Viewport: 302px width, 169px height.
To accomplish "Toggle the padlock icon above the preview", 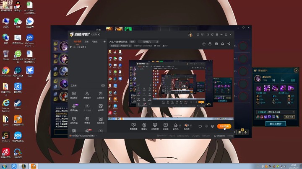I will [x=210, y=44].
